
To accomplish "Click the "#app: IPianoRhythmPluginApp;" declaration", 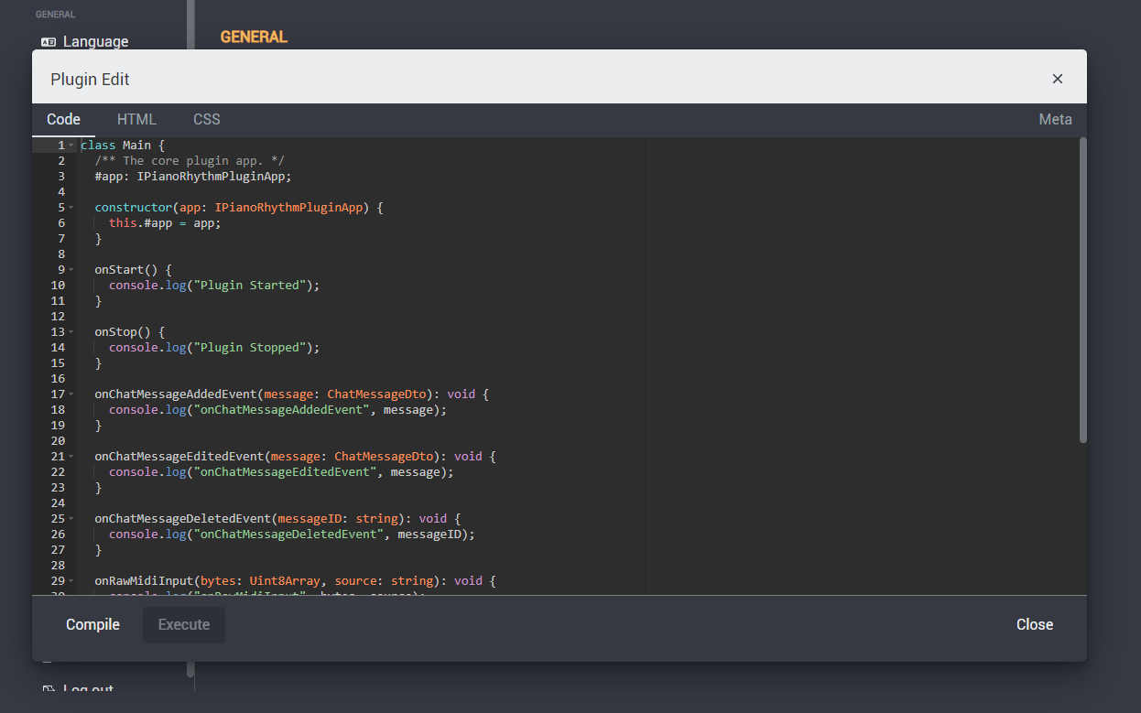I will pyautogui.click(x=193, y=177).
